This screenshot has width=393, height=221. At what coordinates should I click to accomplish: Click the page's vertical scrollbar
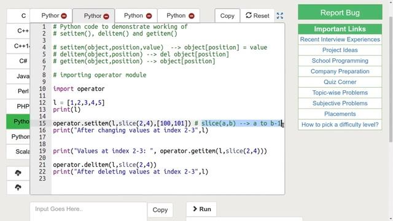[391, 79]
